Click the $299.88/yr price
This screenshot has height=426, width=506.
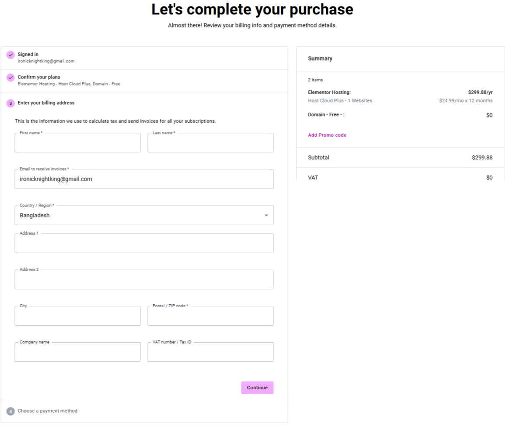point(480,93)
